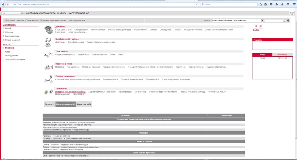Click the part name search input field

(x=274, y=20)
